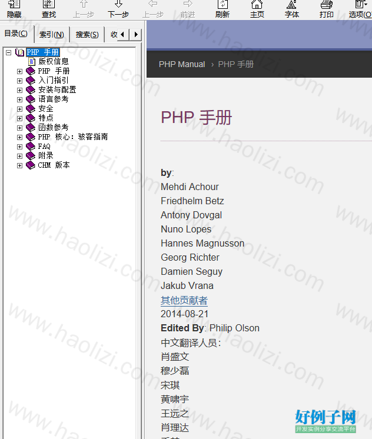Expand the 安全 tree node

[x=19, y=109]
